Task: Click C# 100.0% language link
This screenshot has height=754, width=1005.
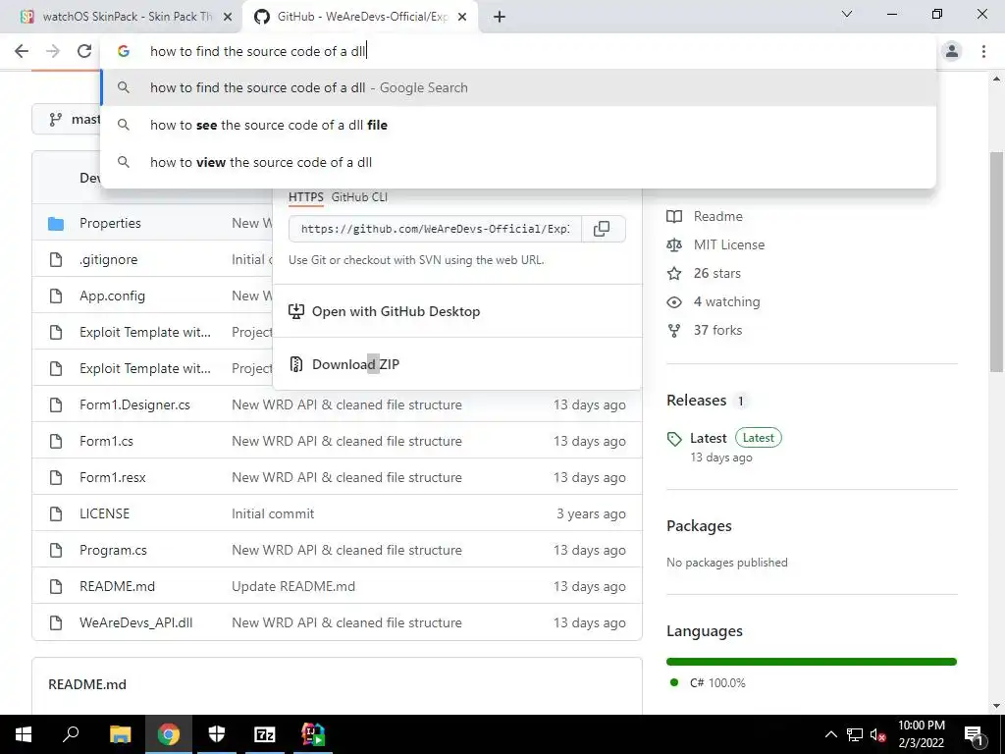Action: click(717, 683)
